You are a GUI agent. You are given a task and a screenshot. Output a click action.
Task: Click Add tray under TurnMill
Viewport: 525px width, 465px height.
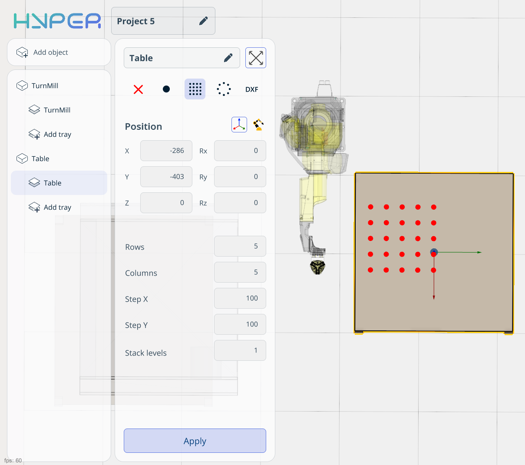[57, 134]
